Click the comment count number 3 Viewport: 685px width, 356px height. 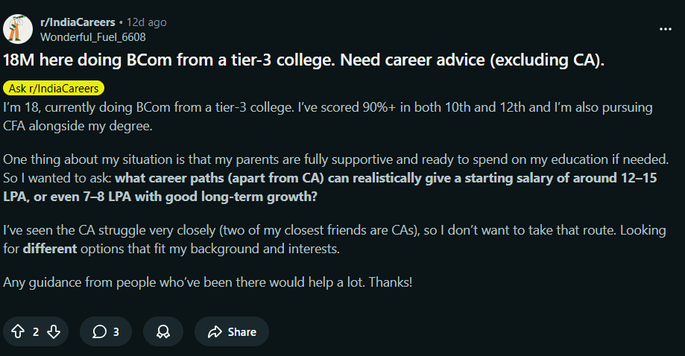tap(116, 332)
